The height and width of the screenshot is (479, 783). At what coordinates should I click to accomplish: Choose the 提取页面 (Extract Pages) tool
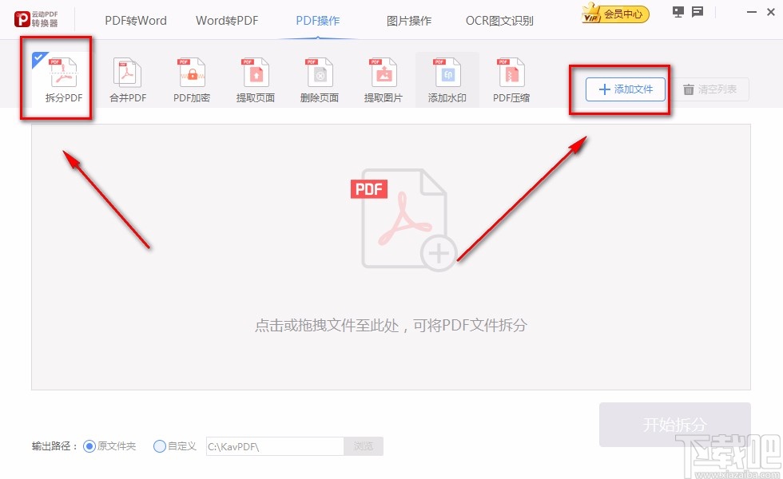click(255, 77)
